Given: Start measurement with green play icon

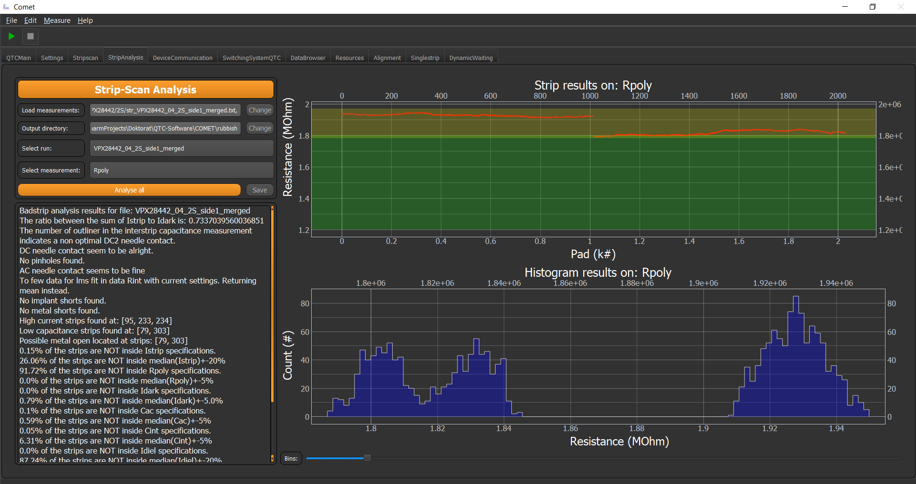Looking at the screenshot, I should pos(11,36).
